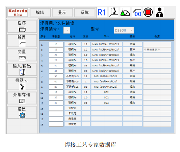Click the CO2 gas cell in row 12
Viewport: 180px width, 152px height.
click(106, 103)
